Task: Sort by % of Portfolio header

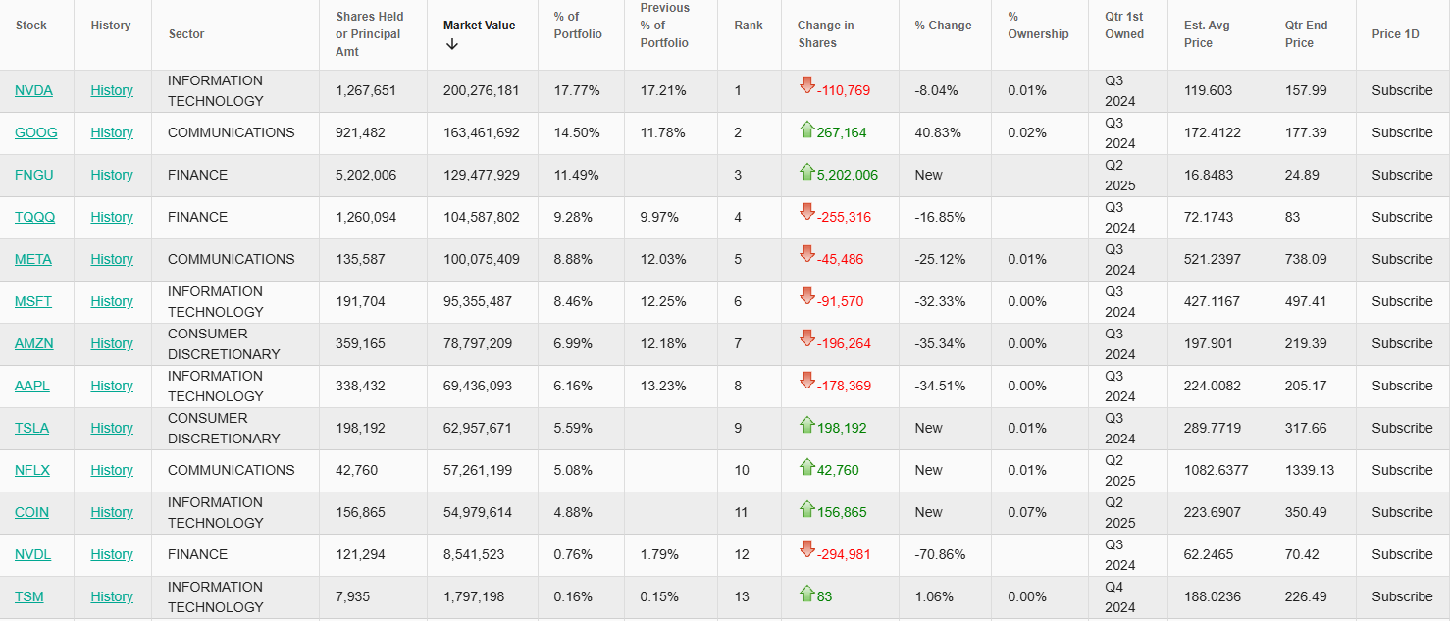Action: pos(578,26)
